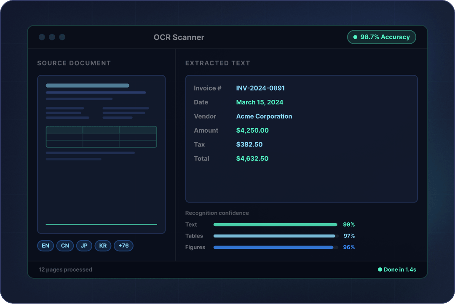Viewport: 455px width, 304px height.
Task: Click the "Total" field label
Action: [x=201, y=159]
